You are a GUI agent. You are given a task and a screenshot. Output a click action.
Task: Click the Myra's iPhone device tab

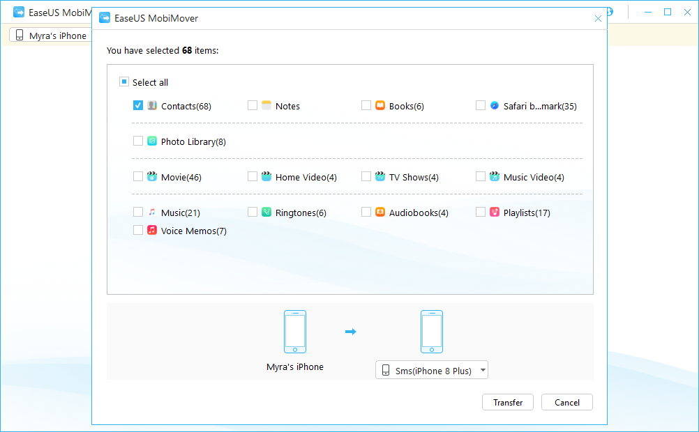point(51,36)
